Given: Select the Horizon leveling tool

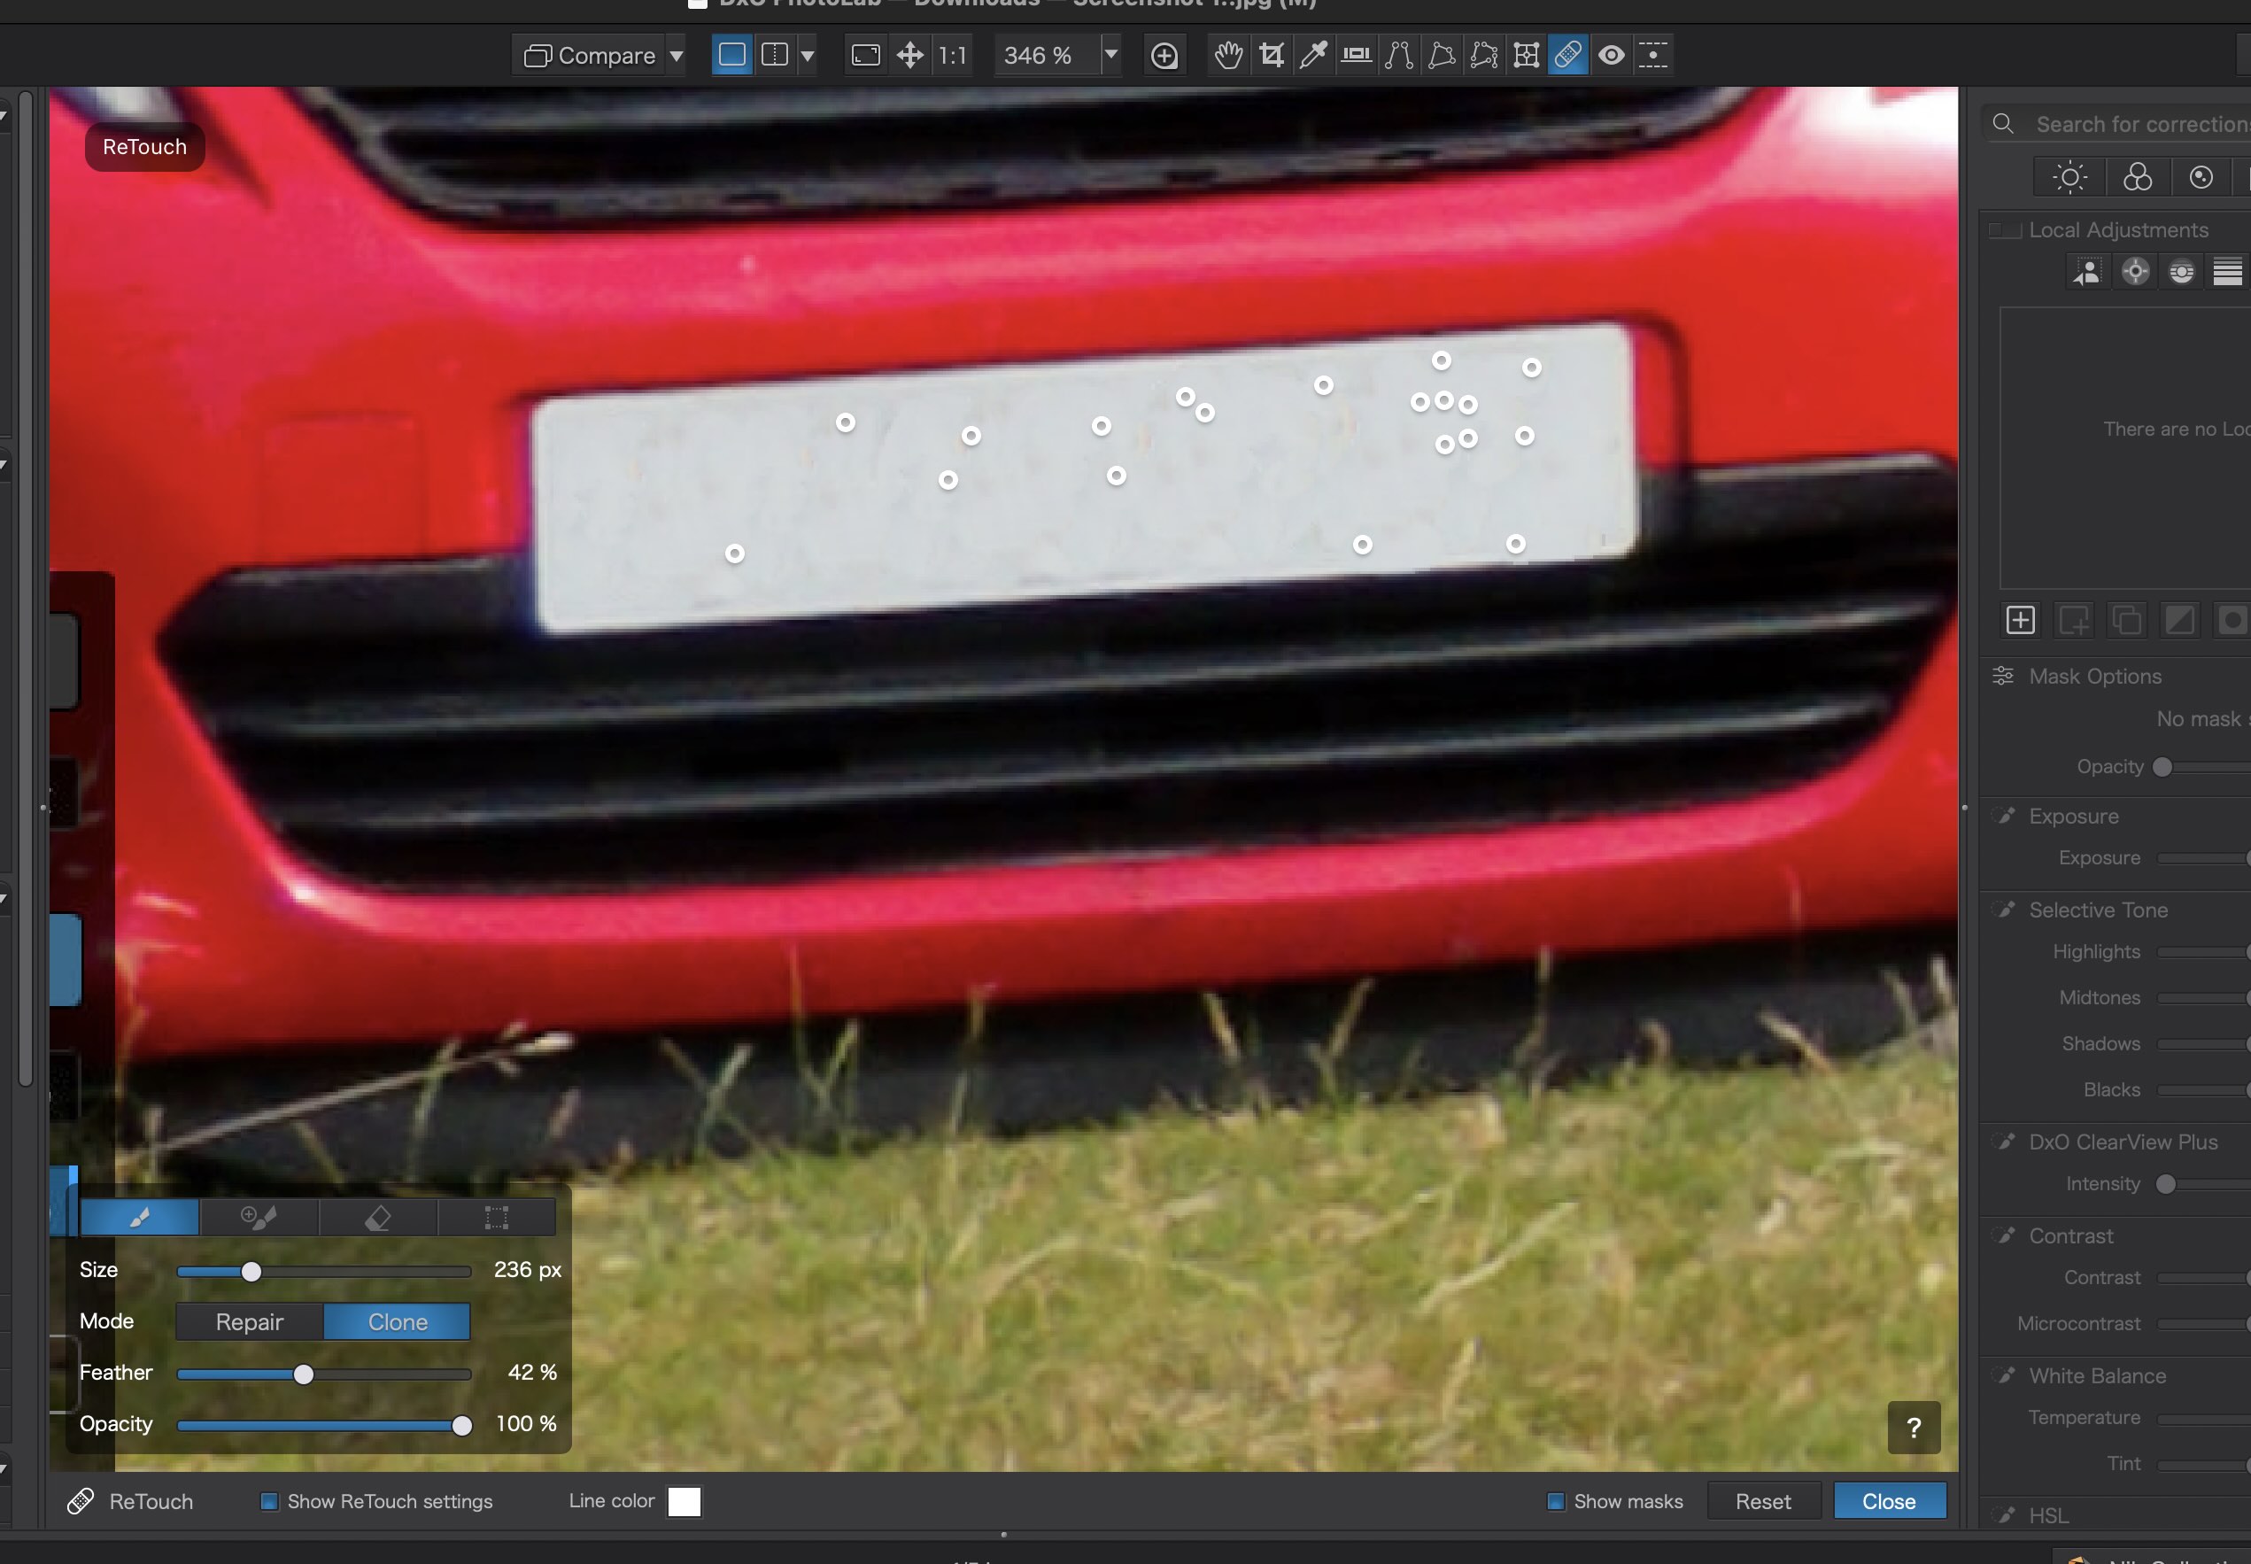Looking at the screenshot, I should [x=1357, y=55].
